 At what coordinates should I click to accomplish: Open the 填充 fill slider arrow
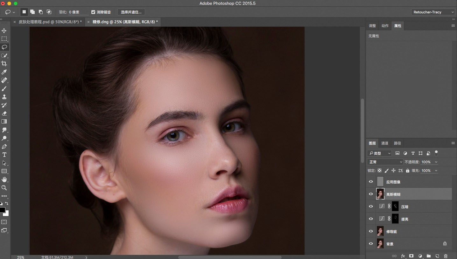pos(436,171)
